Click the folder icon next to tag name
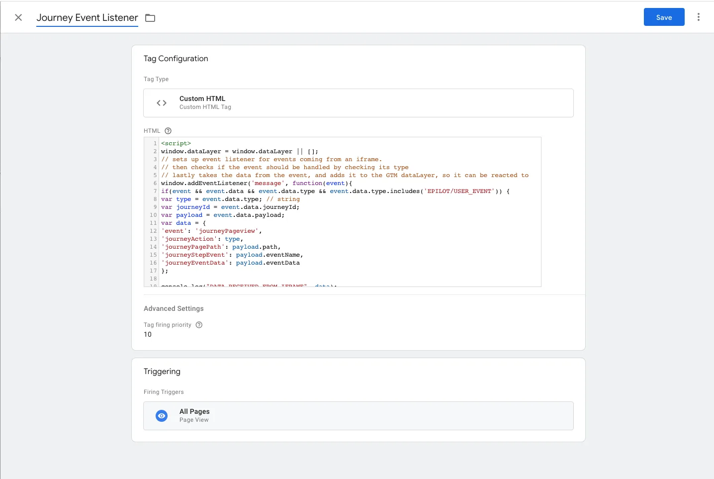The height and width of the screenshot is (479, 714). [x=150, y=18]
